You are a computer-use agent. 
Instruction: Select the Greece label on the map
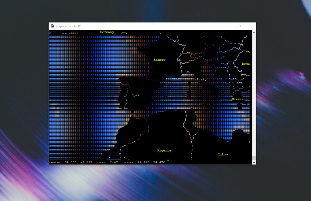(x=238, y=99)
